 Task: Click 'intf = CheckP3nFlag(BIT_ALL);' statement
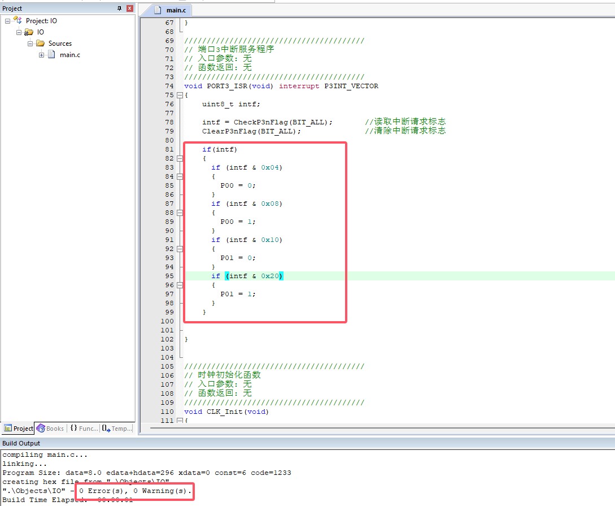point(267,122)
